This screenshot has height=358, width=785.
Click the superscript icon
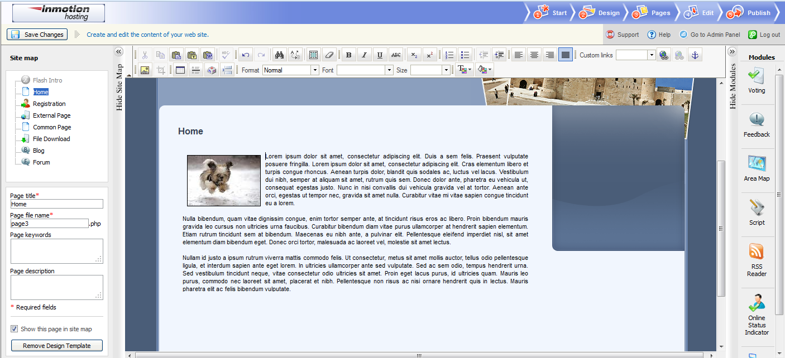[429, 55]
